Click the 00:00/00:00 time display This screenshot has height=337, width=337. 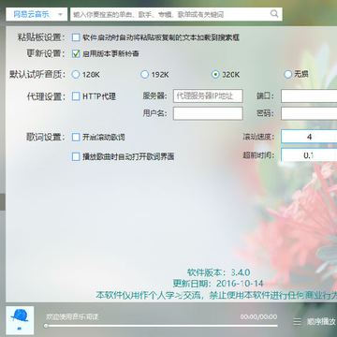click(x=258, y=317)
